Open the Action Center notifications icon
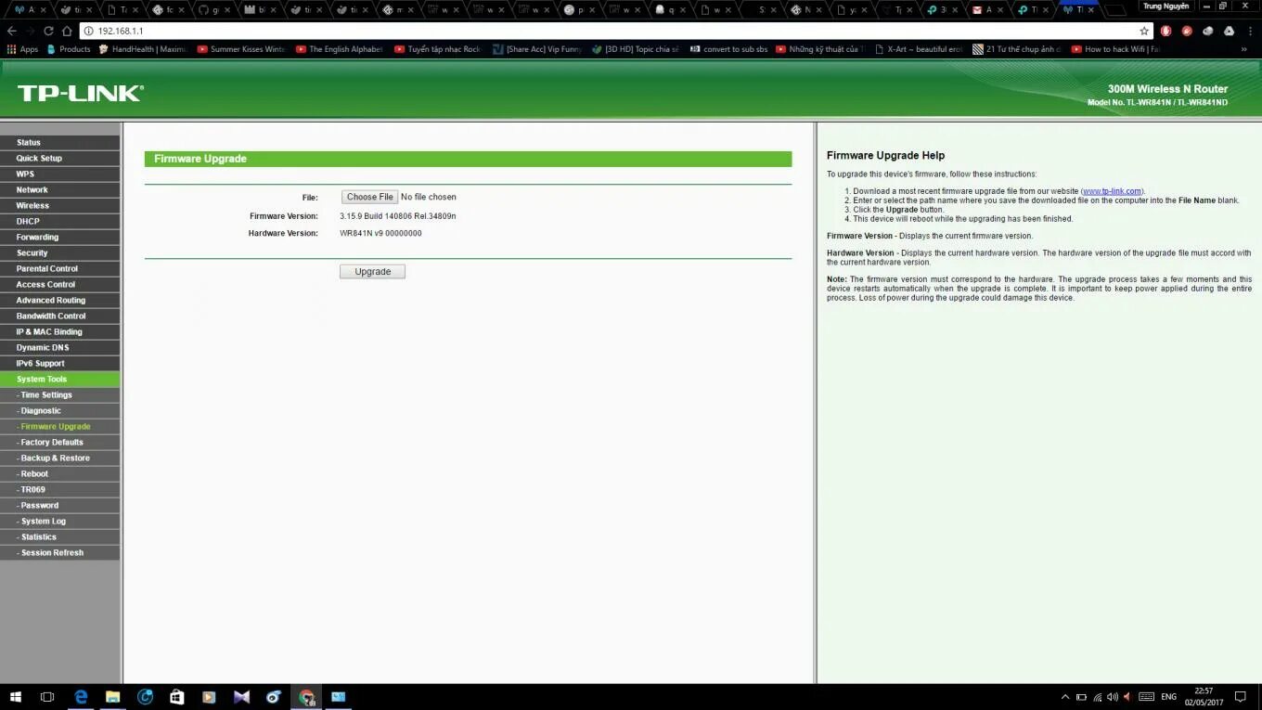1262x710 pixels. click(1241, 697)
